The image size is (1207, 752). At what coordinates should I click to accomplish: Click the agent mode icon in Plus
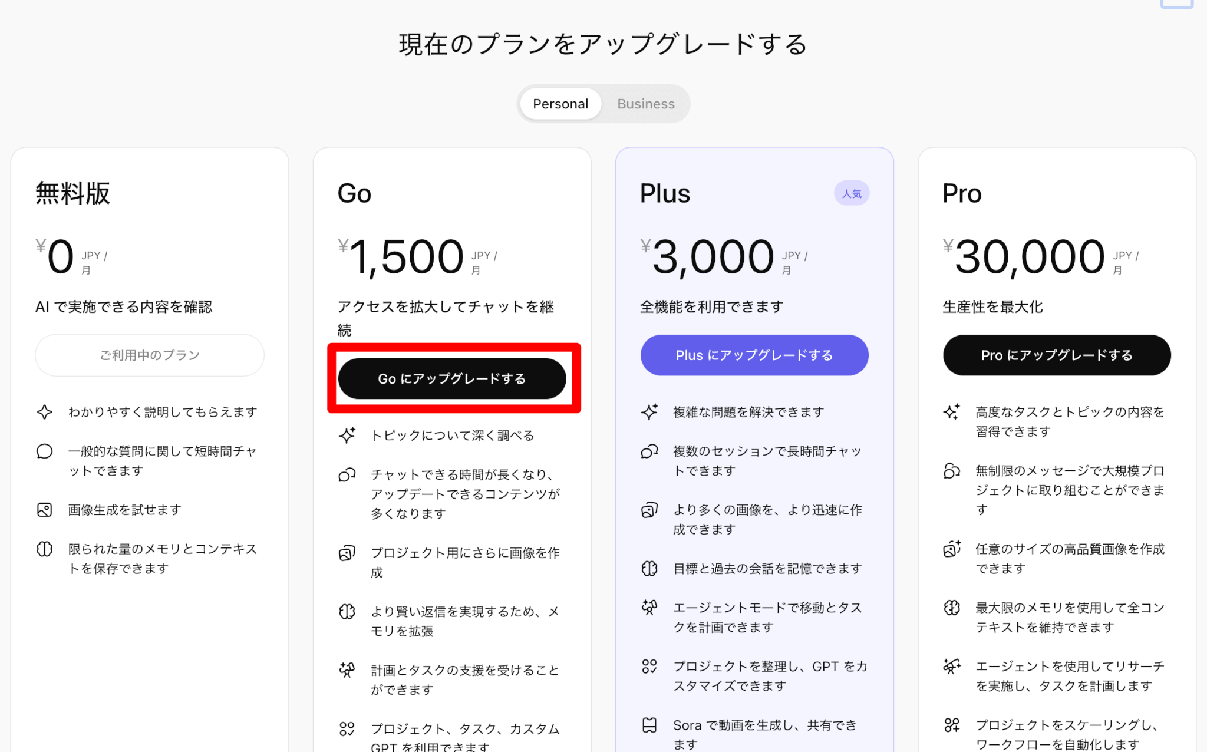coord(649,608)
